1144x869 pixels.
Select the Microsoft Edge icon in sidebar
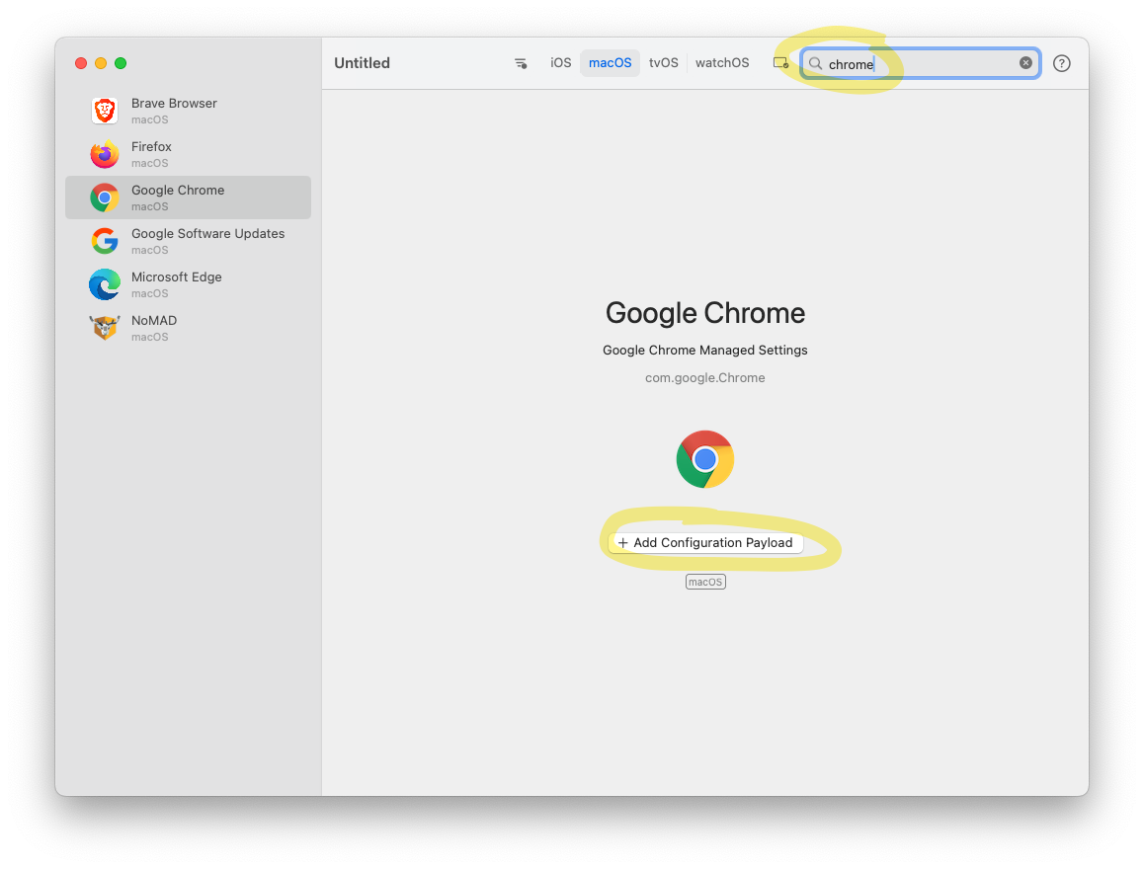coord(105,284)
